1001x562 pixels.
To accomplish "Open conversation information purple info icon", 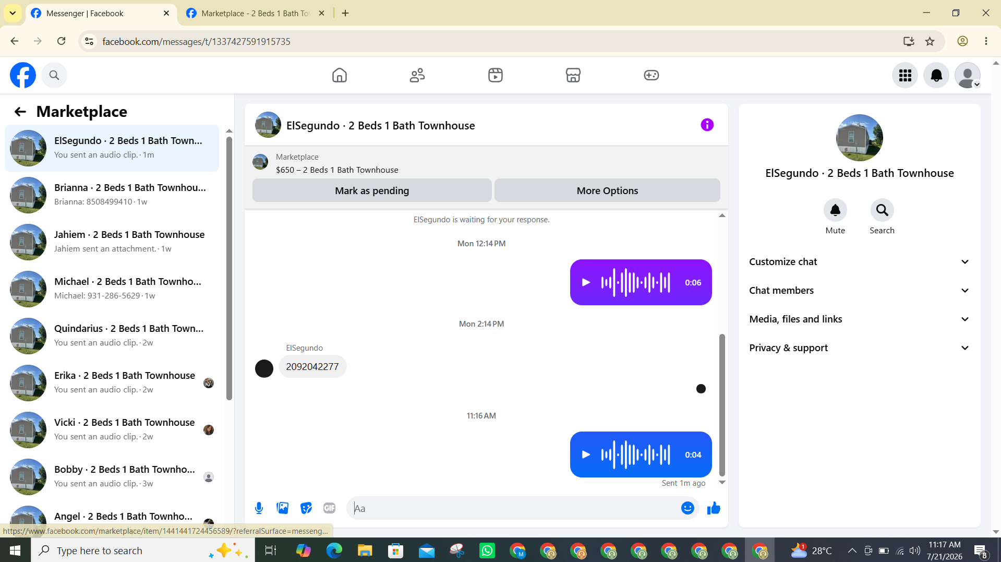I will point(707,125).
